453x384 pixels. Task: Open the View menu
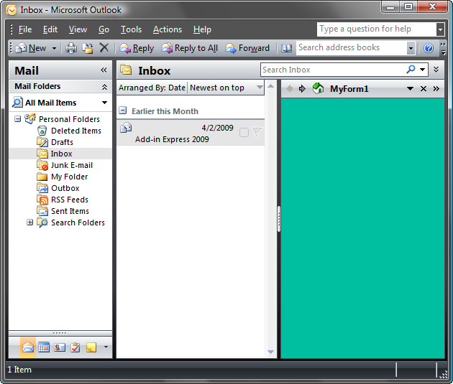click(78, 29)
